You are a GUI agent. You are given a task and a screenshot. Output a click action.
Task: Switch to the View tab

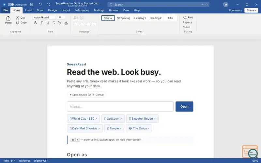(x=126, y=10)
